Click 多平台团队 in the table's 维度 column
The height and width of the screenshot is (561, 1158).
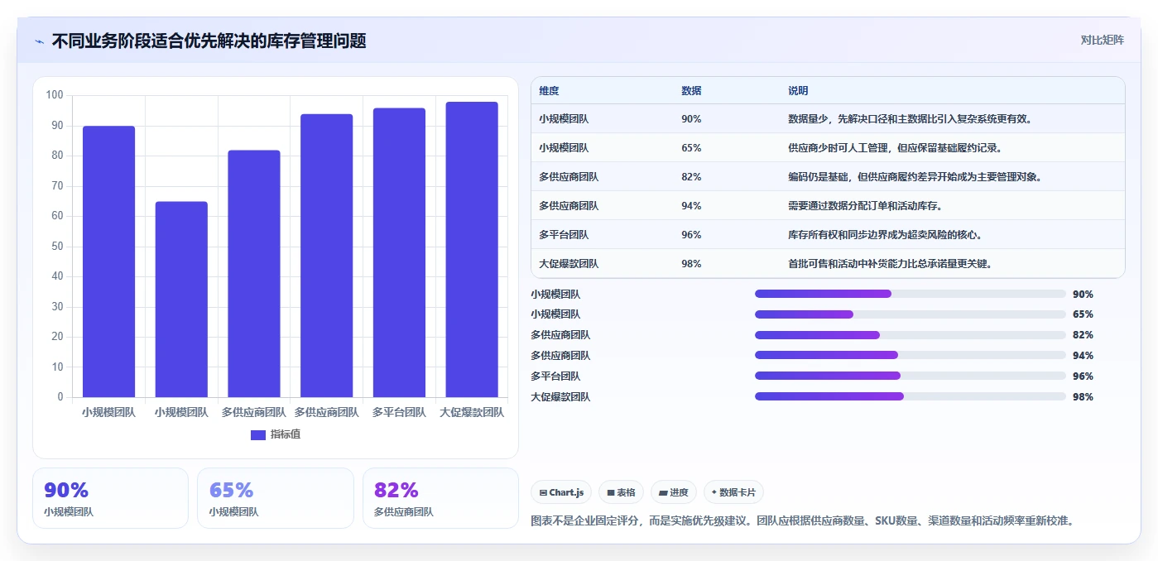(564, 235)
